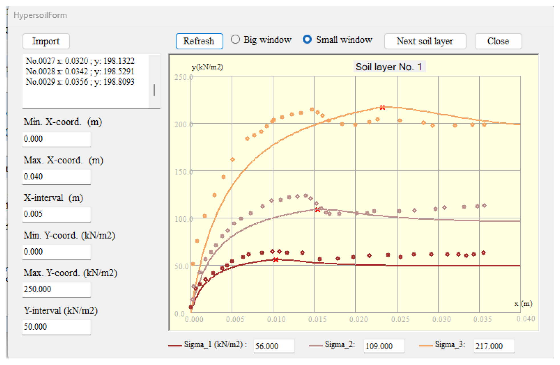The height and width of the screenshot is (365, 560).
Task: Click the Import button
Action: (46, 41)
